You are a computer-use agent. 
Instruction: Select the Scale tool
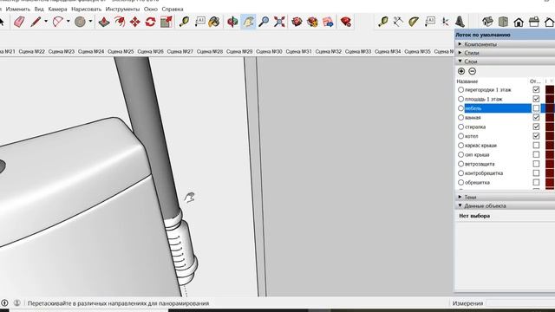(166, 22)
